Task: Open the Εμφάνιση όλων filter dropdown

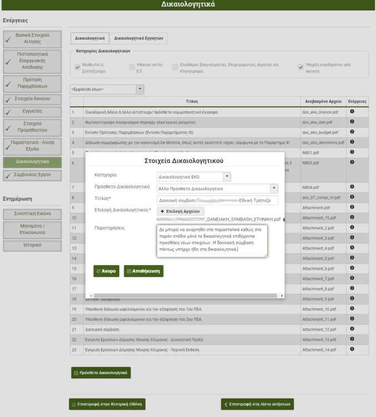Action: (140, 90)
